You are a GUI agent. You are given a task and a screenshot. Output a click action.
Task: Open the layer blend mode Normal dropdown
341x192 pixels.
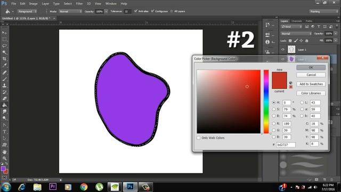pos(296,34)
